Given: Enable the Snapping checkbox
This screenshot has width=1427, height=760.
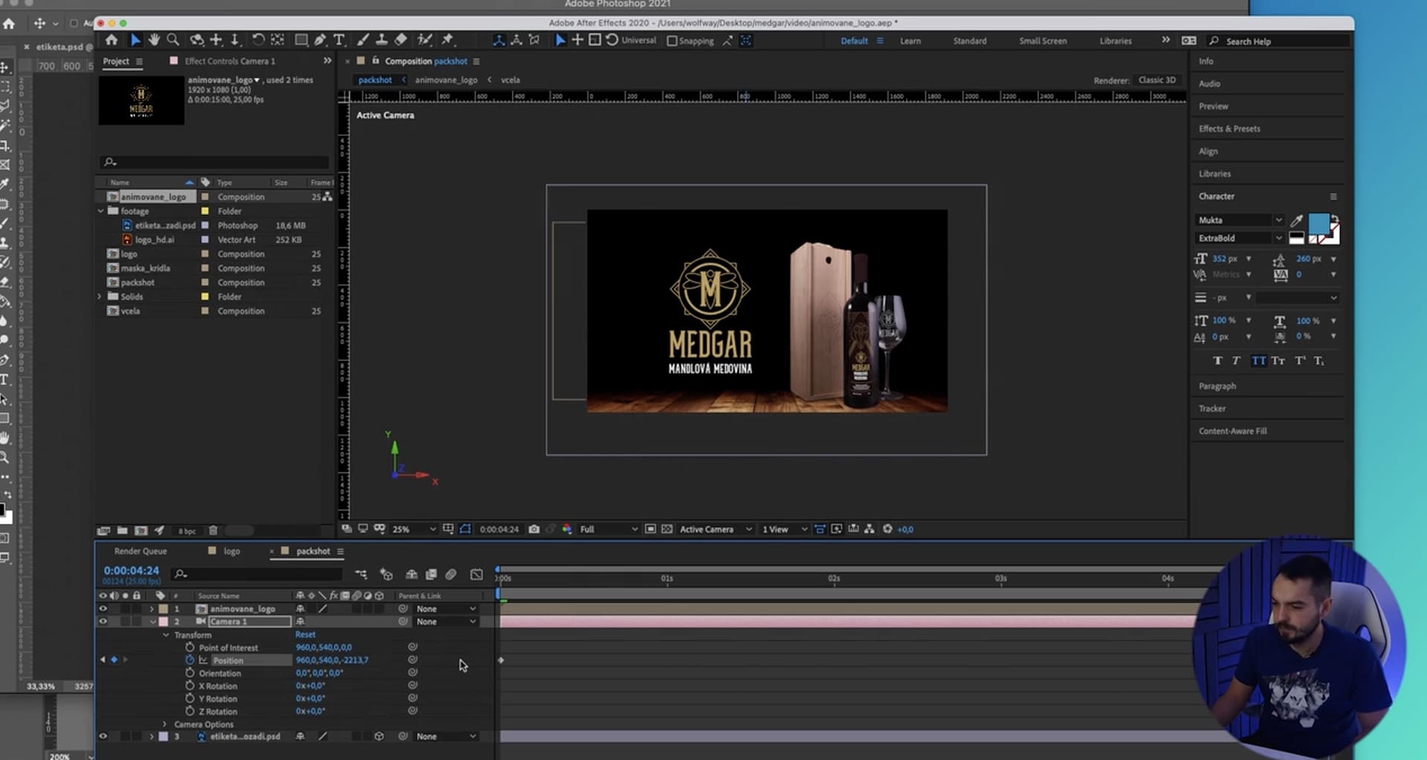Looking at the screenshot, I should point(672,41).
